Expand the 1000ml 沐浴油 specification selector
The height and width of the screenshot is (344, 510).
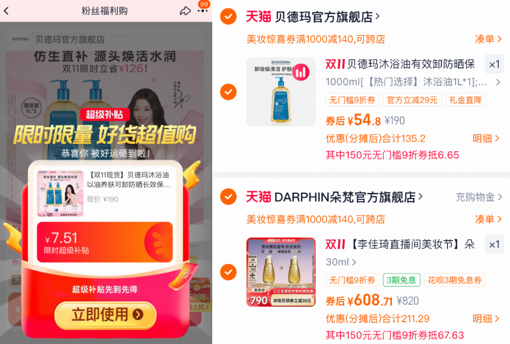coord(413,82)
